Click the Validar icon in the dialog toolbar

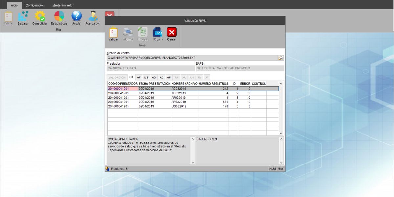coord(113,34)
